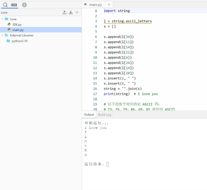Click the 'import string' code line
207x190 pixels.
pyautogui.click(x=117, y=11)
